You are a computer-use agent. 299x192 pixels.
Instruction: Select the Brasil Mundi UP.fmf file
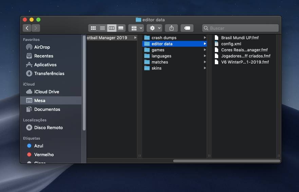point(244,38)
